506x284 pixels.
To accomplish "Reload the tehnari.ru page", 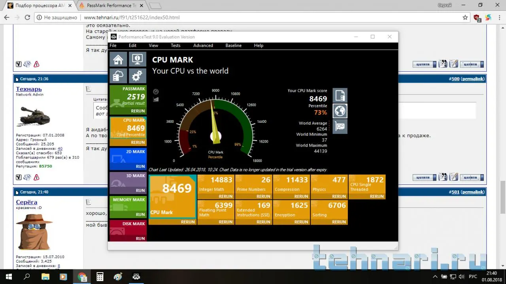I will 27,18.
